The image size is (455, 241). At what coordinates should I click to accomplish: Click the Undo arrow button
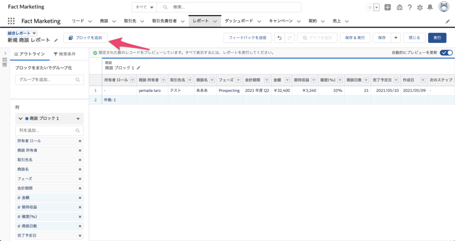[279, 38]
